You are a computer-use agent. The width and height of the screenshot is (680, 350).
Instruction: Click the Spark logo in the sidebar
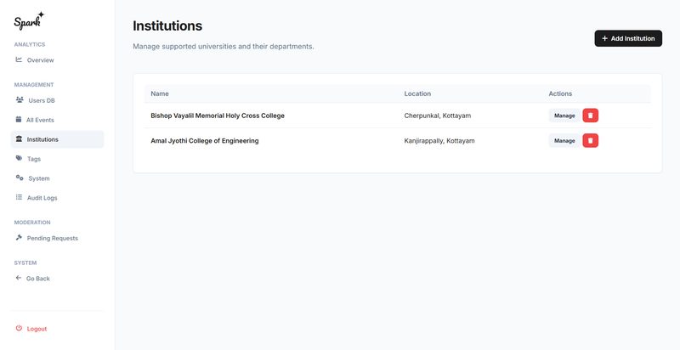[29, 20]
